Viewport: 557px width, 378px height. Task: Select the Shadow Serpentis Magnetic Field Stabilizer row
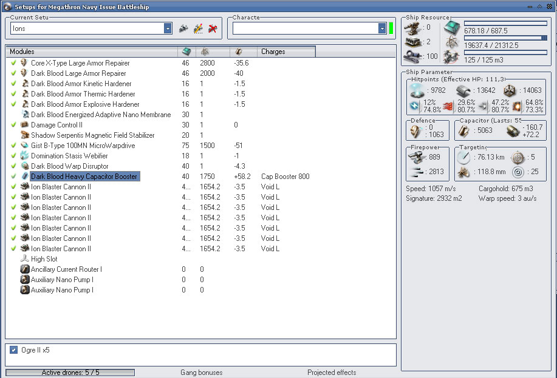point(200,135)
